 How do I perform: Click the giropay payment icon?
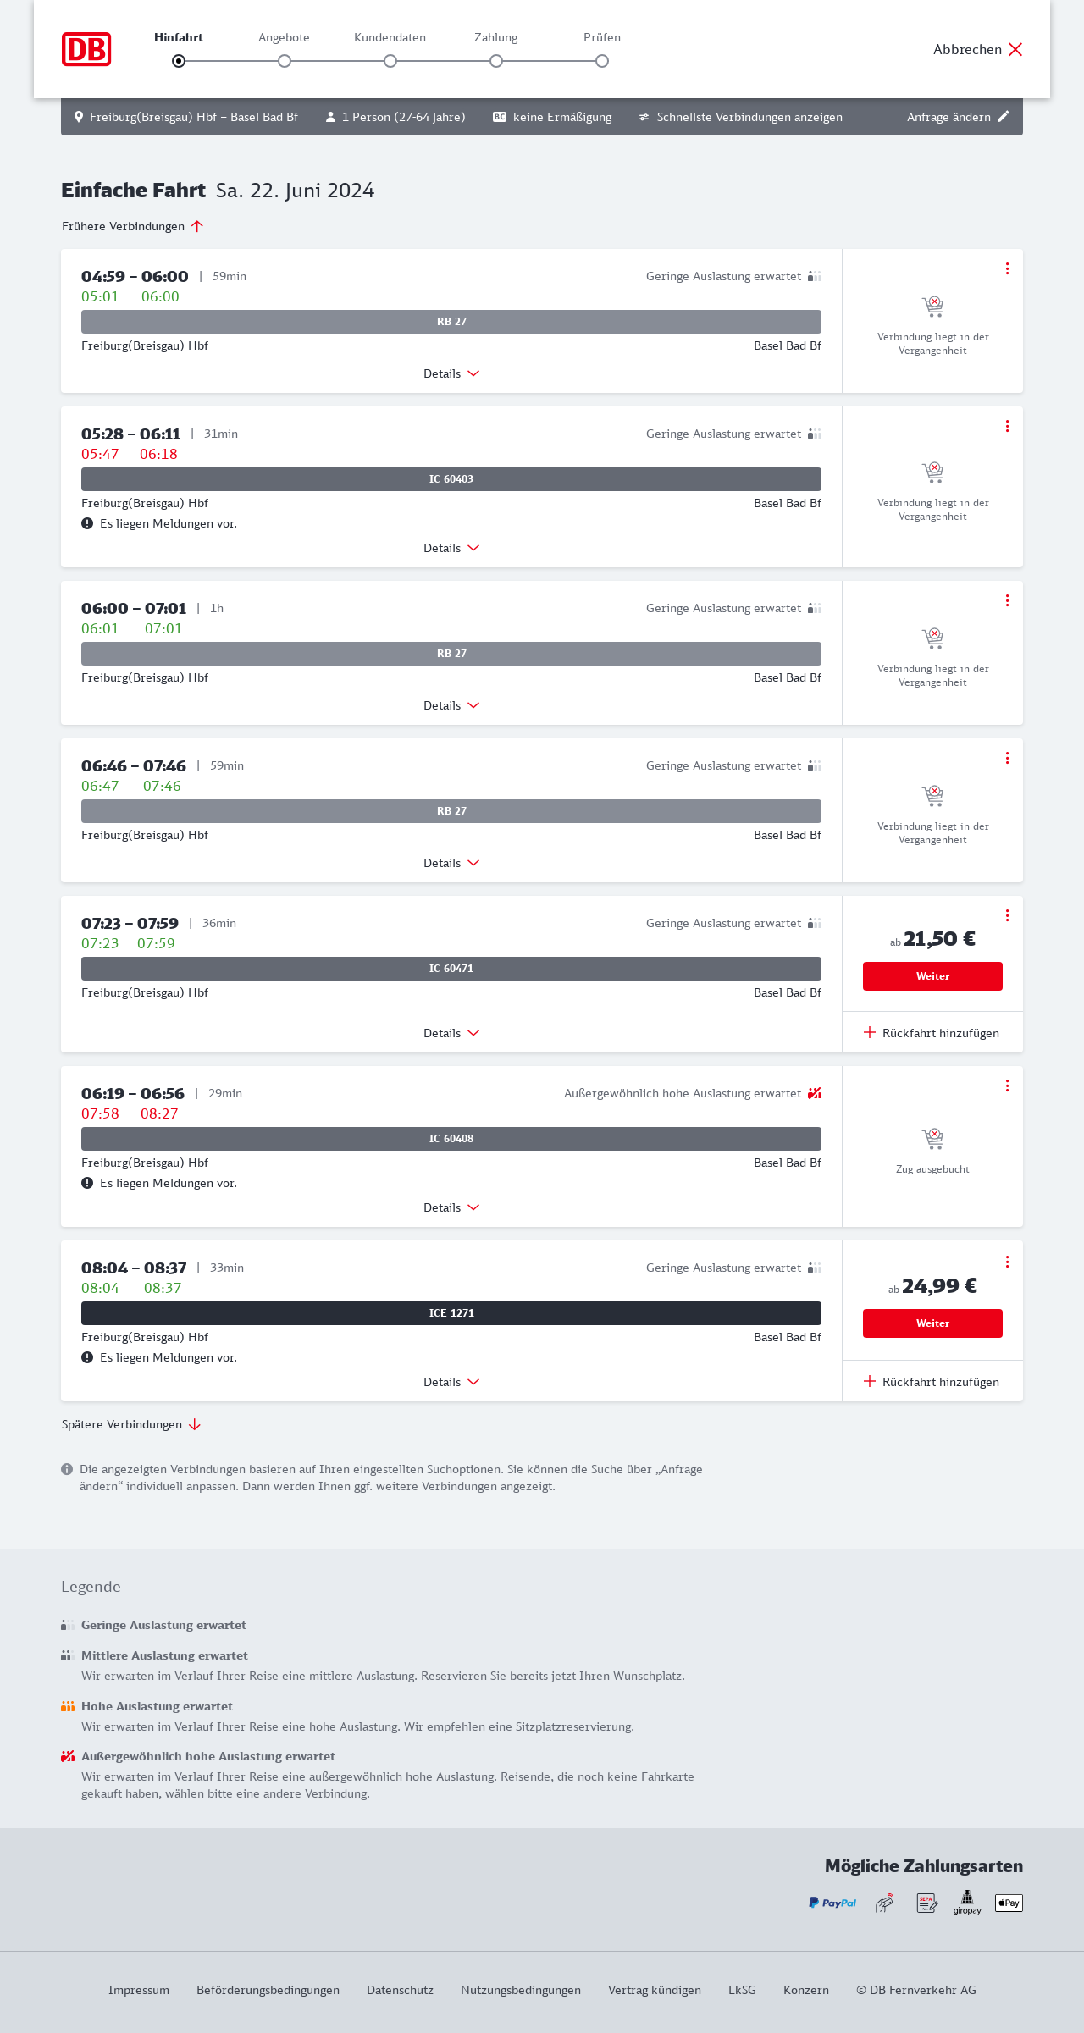click(x=967, y=1903)
